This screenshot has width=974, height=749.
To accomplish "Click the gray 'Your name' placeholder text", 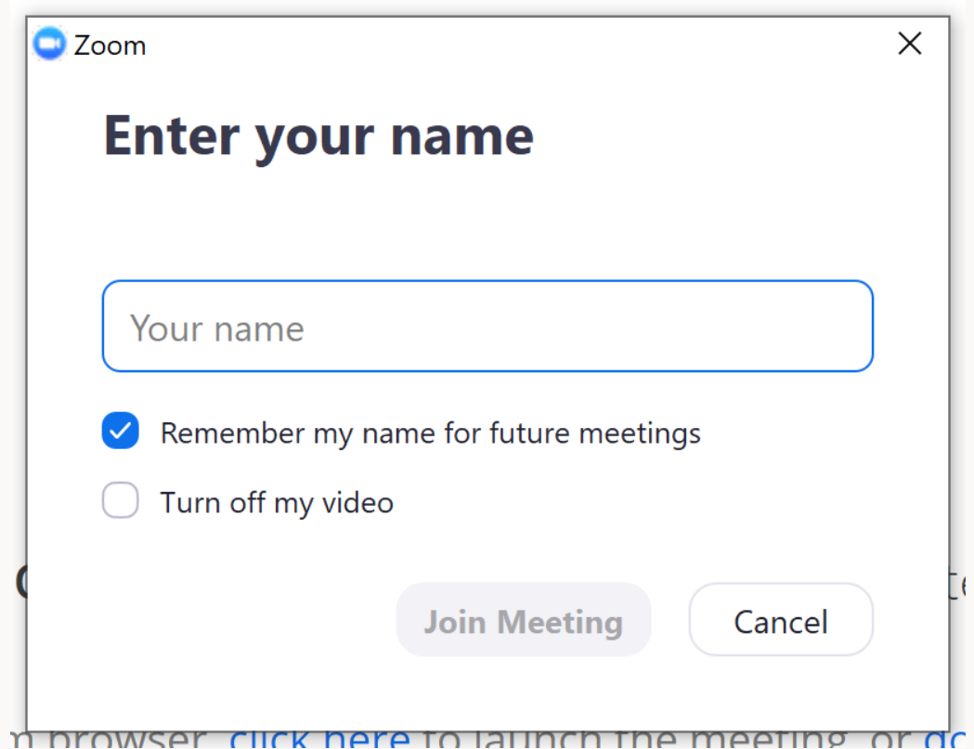I will pos(216,329).
